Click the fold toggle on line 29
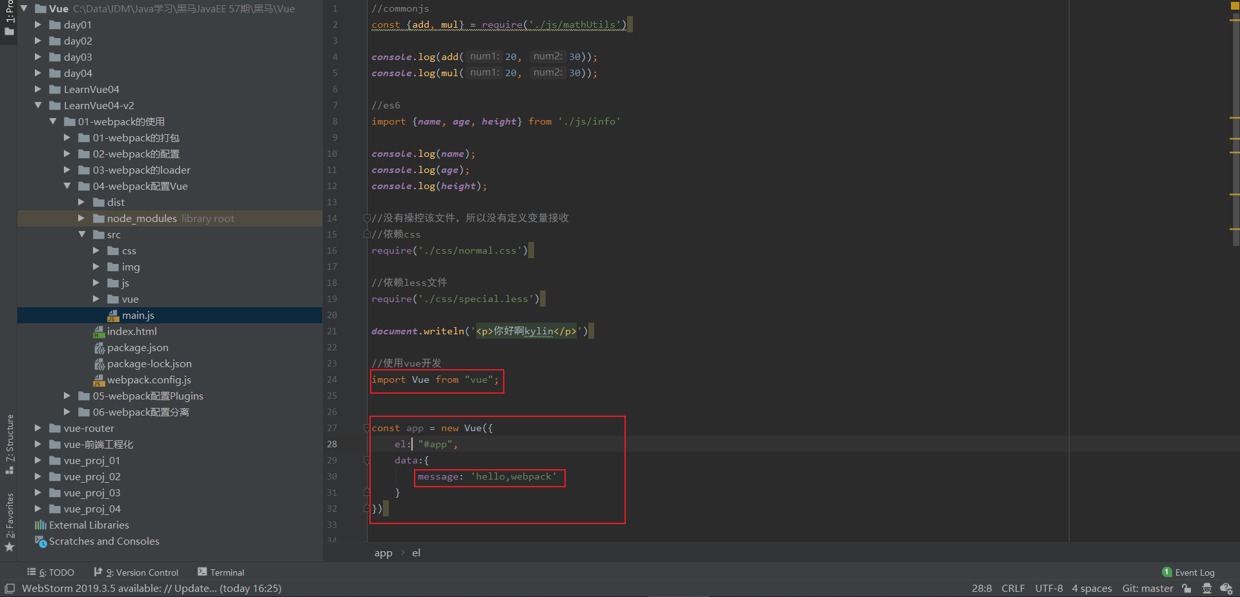The height and width of the screenshot is (597, 1240). coord(366,460)
